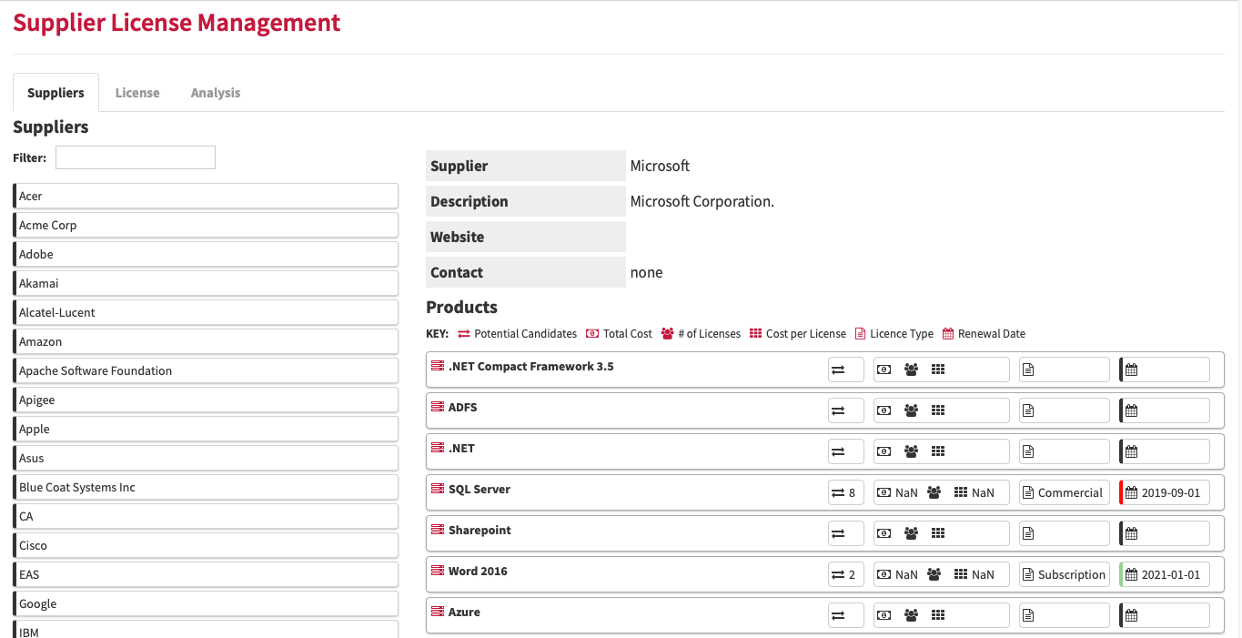The width and height of the screenshot is (1242, 638).
Task: Click the renewal date calendar icon for SQL Server
Action: [1132, 493]
